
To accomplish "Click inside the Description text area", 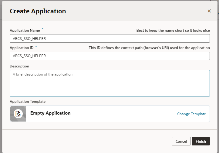I will tap(109, 83).
